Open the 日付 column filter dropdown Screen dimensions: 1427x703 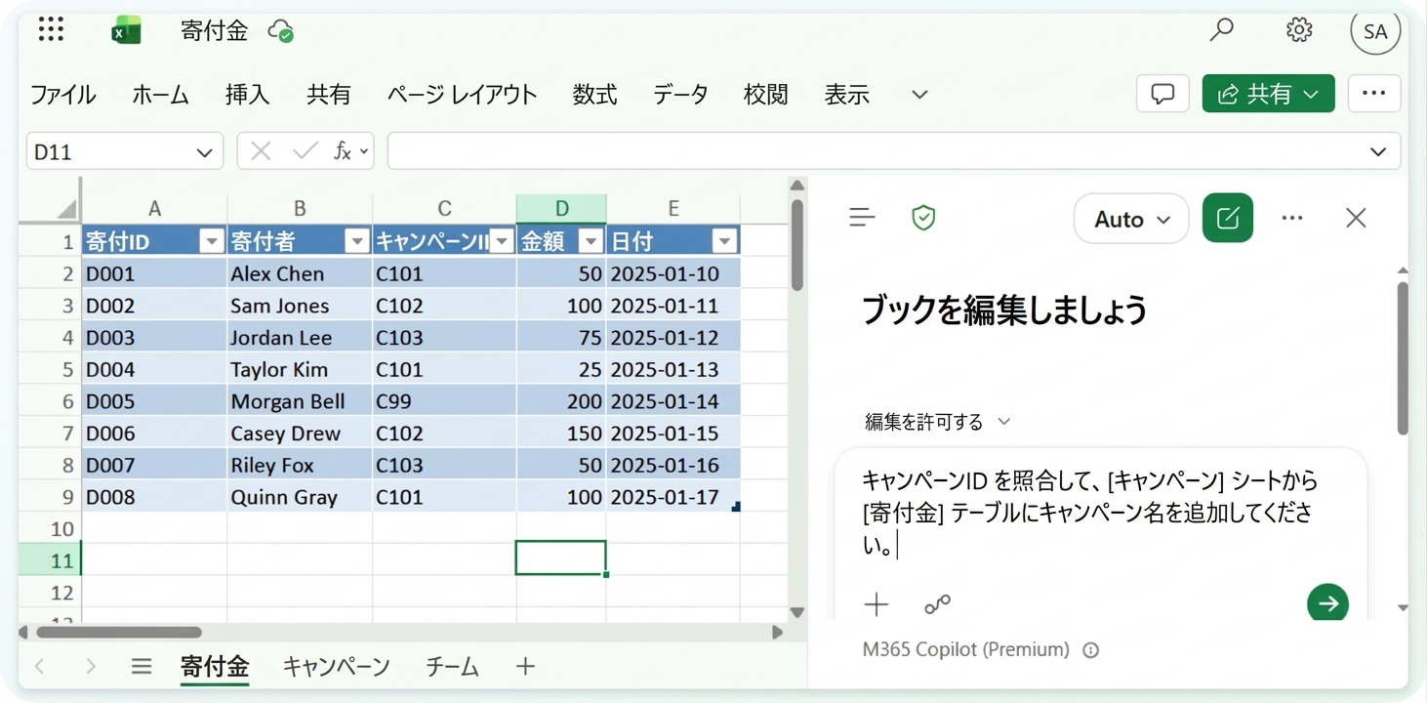pos(724,241)
